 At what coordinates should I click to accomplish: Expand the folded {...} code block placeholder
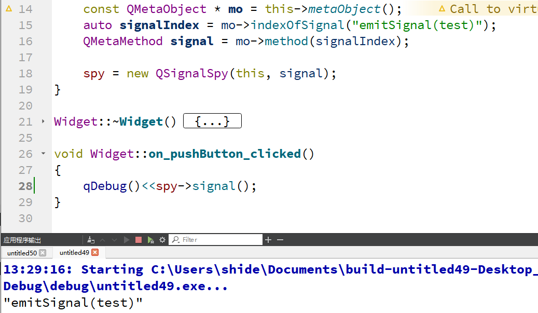(x=212, y=121)
